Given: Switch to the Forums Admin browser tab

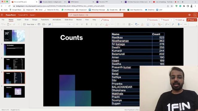Looking at the screenshot, I should click(52, 2).
